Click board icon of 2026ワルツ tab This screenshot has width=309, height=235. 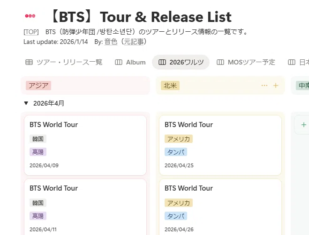click(x=162, y=62)
